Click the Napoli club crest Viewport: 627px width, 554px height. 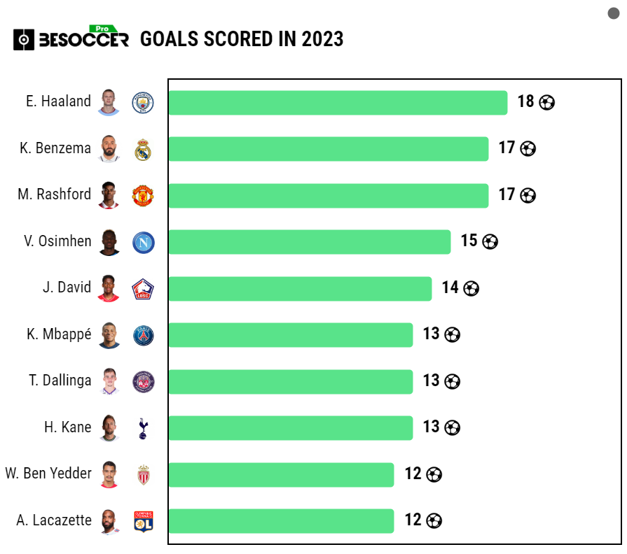143,242
